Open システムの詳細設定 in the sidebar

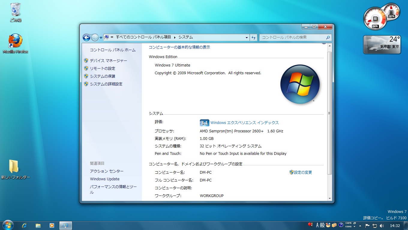click(x=106, y=84)
